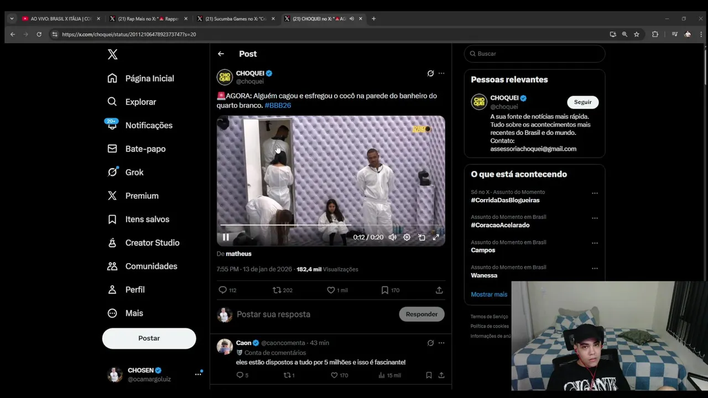Pause the video

coord(226,237)
